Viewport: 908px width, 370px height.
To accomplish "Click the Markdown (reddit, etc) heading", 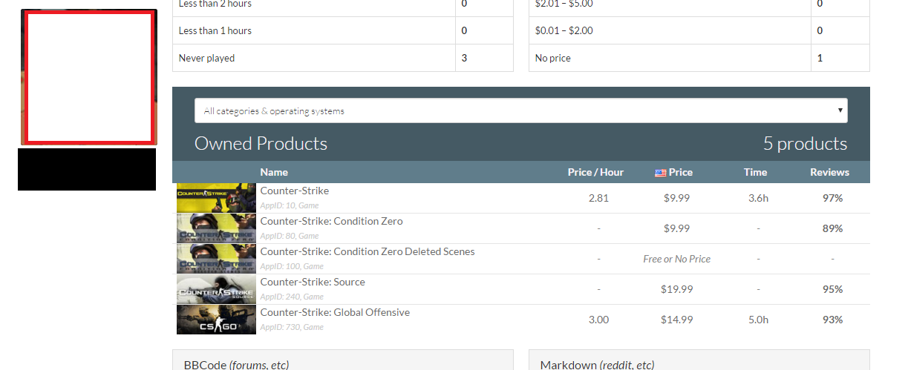I will [x=598, y=364].
